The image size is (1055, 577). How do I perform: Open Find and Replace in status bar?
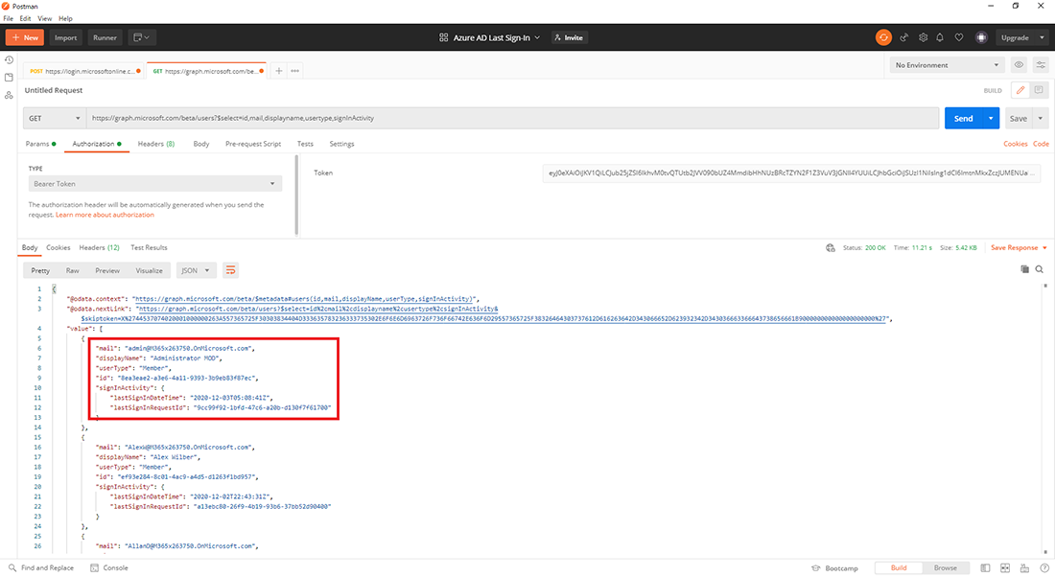[x=41, y=567]
